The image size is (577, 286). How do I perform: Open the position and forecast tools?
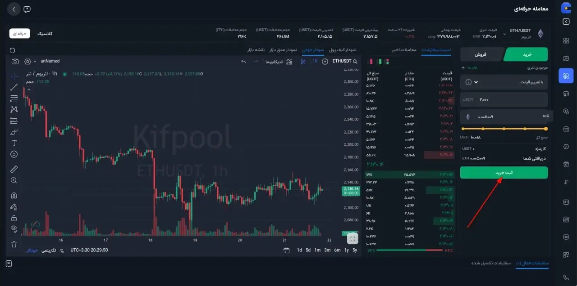14,121
